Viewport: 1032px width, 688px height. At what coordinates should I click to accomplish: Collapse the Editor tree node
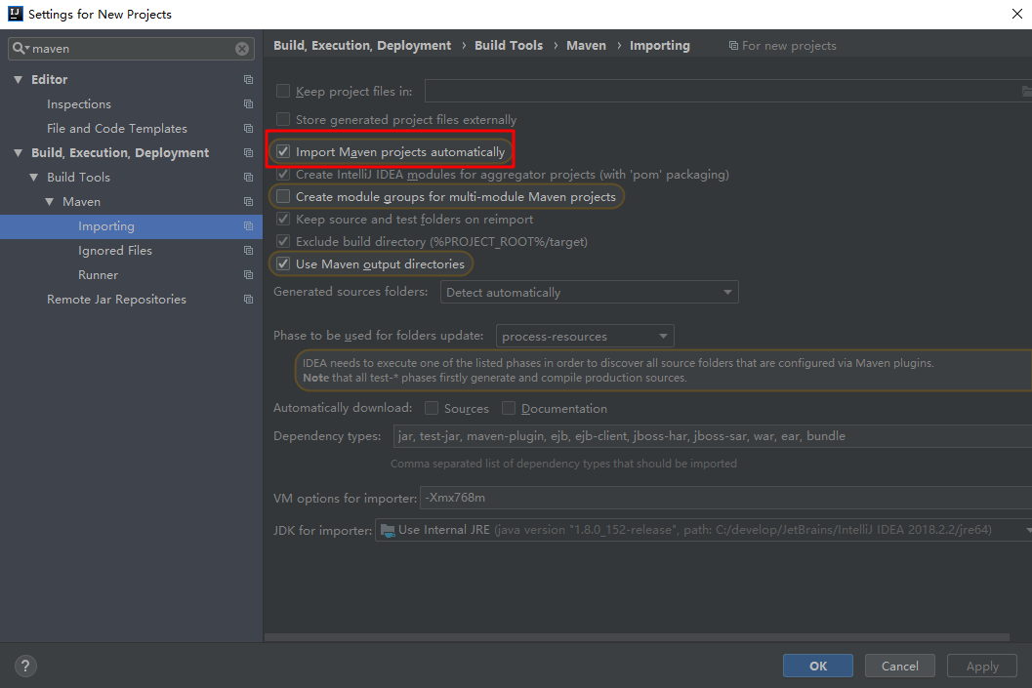19,80
